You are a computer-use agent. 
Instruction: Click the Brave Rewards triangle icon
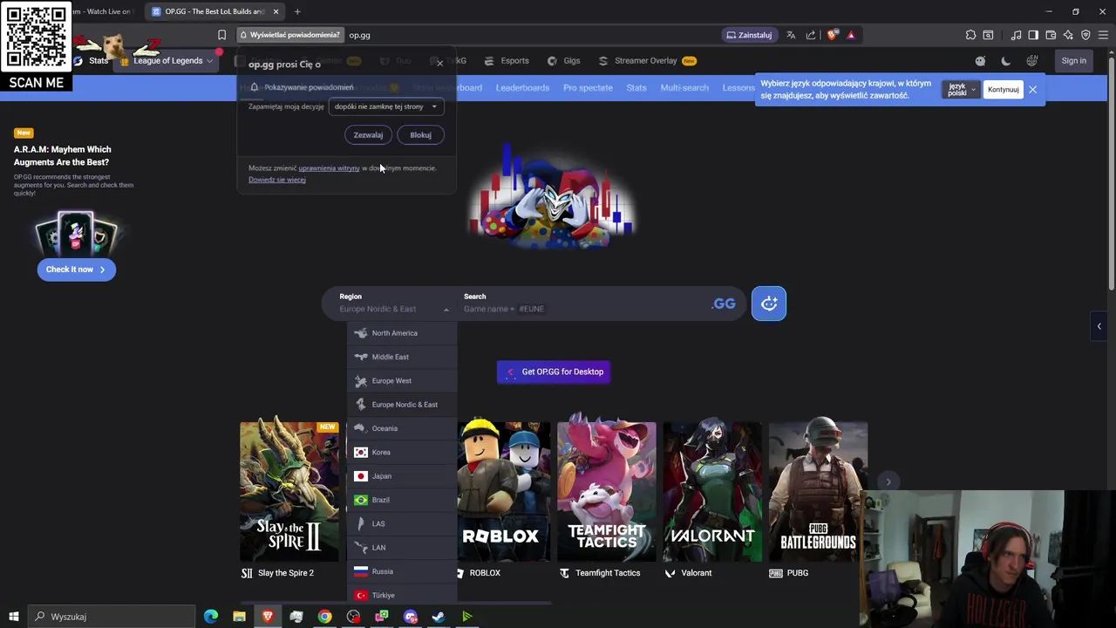click(851, 35)
